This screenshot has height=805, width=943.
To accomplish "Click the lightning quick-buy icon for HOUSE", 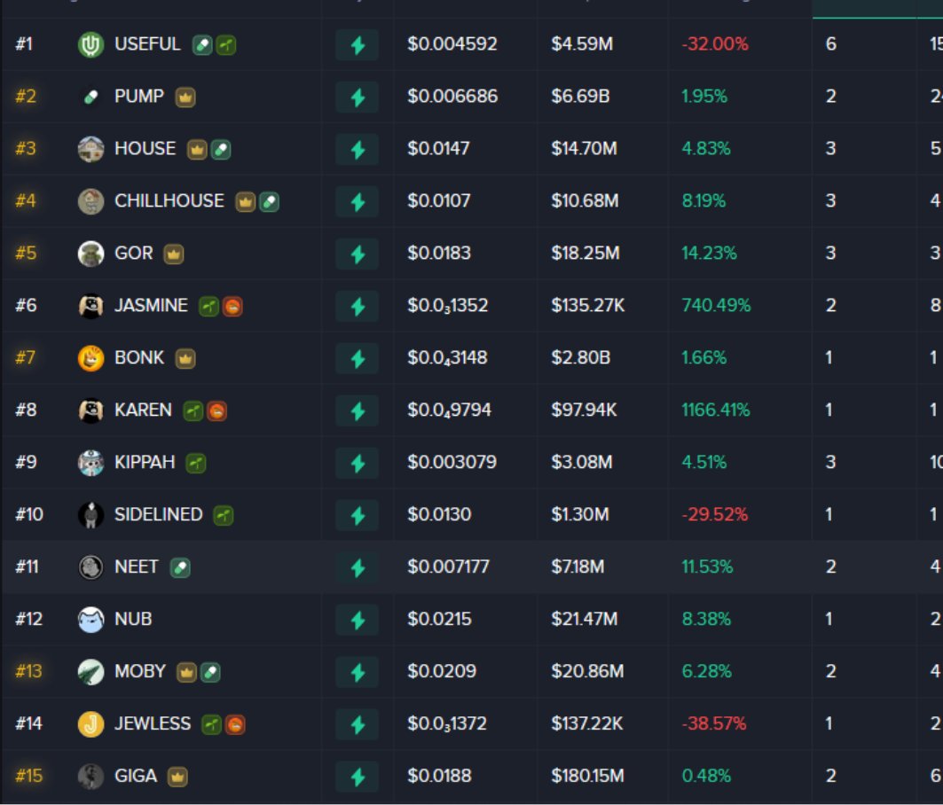I will coord(358,150).
